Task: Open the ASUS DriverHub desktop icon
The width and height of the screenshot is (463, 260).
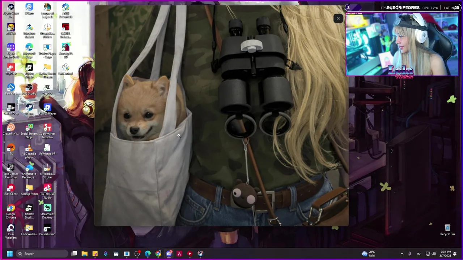Action: [x=65, y=11]
